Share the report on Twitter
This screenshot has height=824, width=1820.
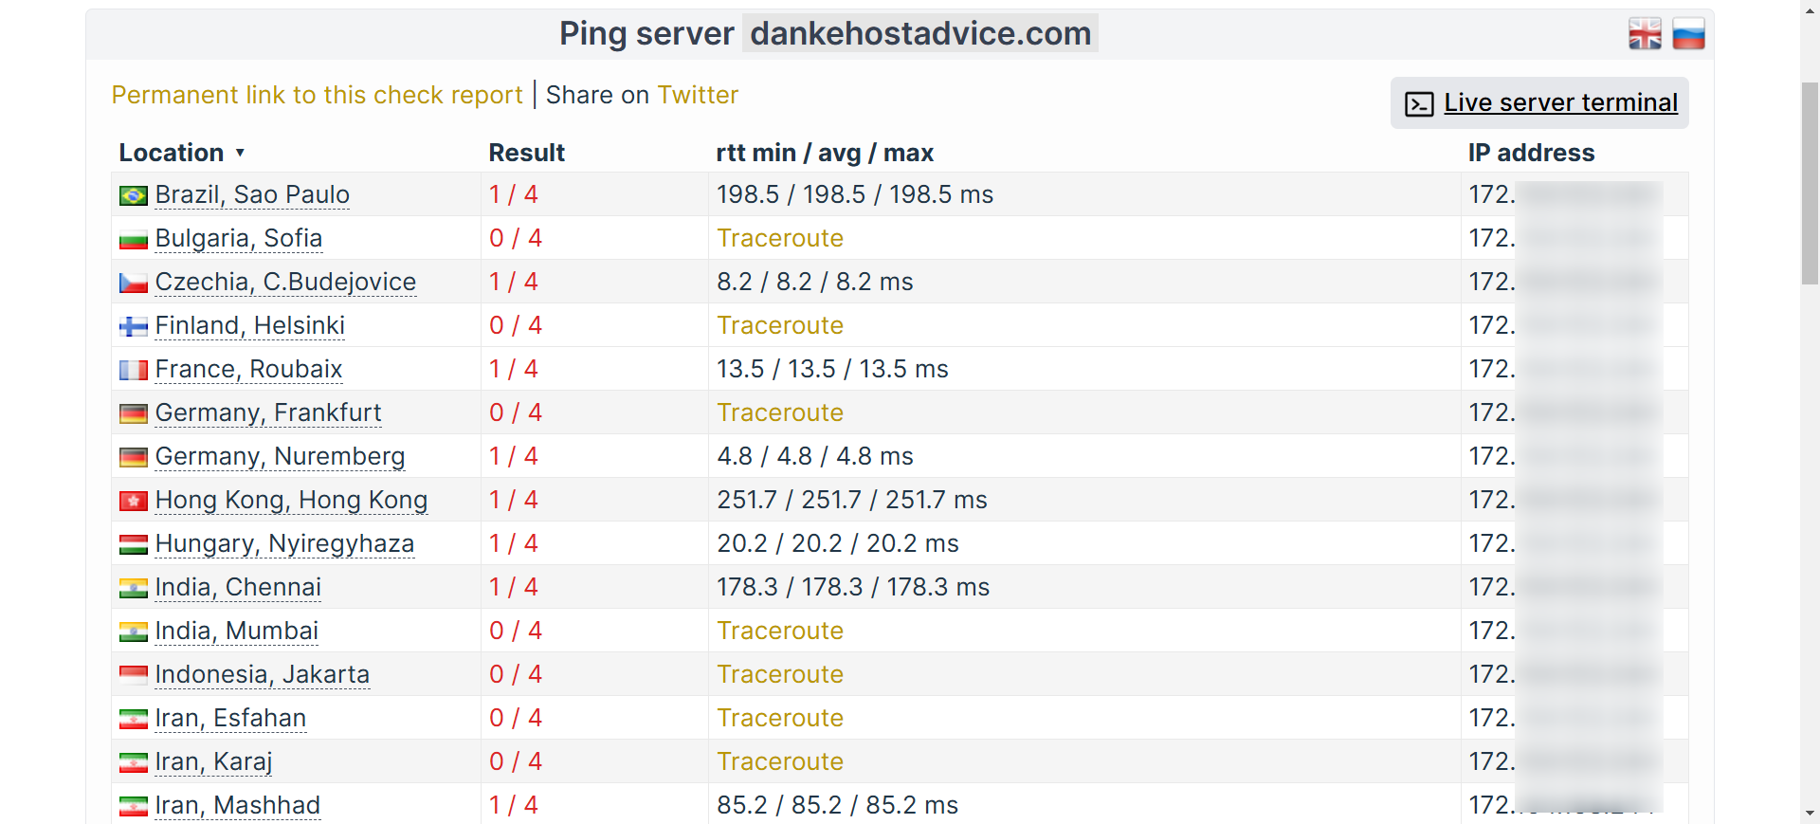click(x=698, y=95)
